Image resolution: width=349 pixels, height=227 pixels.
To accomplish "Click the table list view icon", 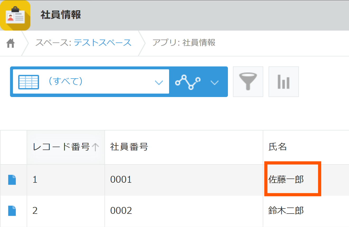I will click(28, 82).
